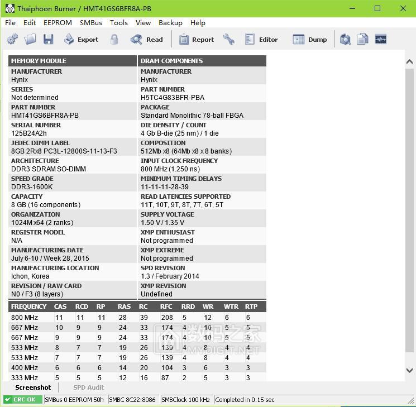
Task: Click the Standard Monolithic 78-ball FBGA value
Action: [192, 116]
